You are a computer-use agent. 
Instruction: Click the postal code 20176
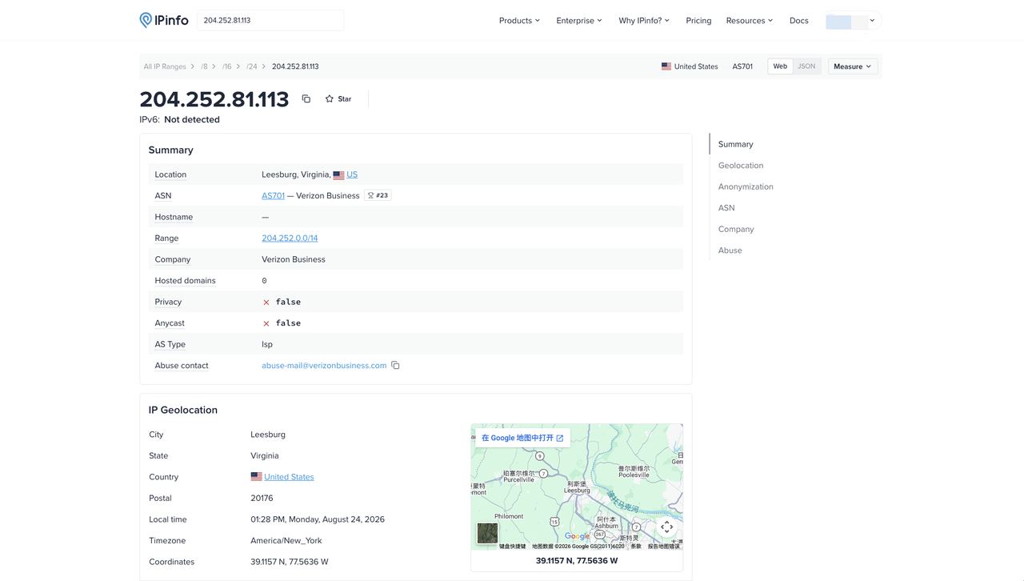(262, 499)
